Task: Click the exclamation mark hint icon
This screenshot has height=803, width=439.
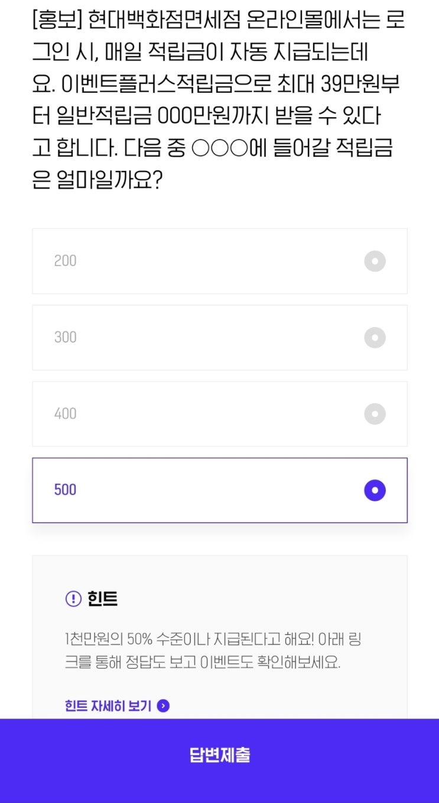Action: [73, 599]
